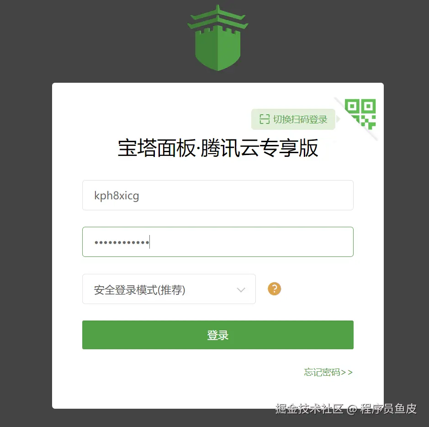The width and height of the screenshot is (429, 427).
Task: Expand the chevron arrow in login mode selector
Action: [241, 289]
